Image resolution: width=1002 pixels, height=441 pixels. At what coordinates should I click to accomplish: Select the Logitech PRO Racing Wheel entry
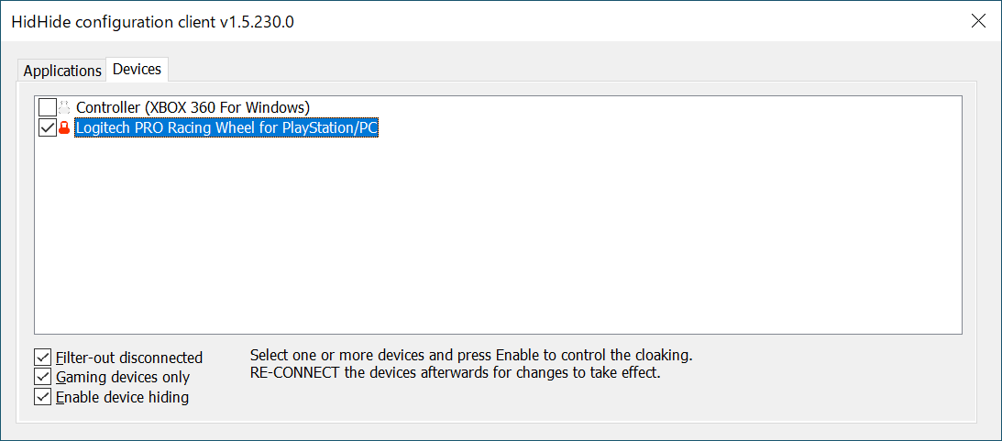coord(226,127)
